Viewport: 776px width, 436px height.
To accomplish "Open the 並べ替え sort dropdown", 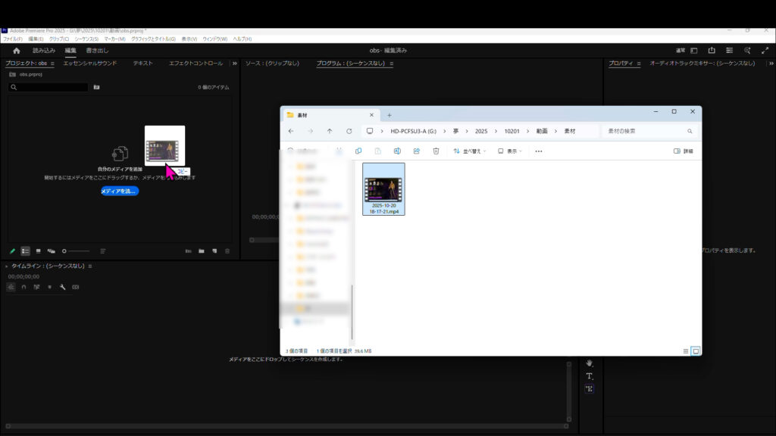I will point(470,151).
